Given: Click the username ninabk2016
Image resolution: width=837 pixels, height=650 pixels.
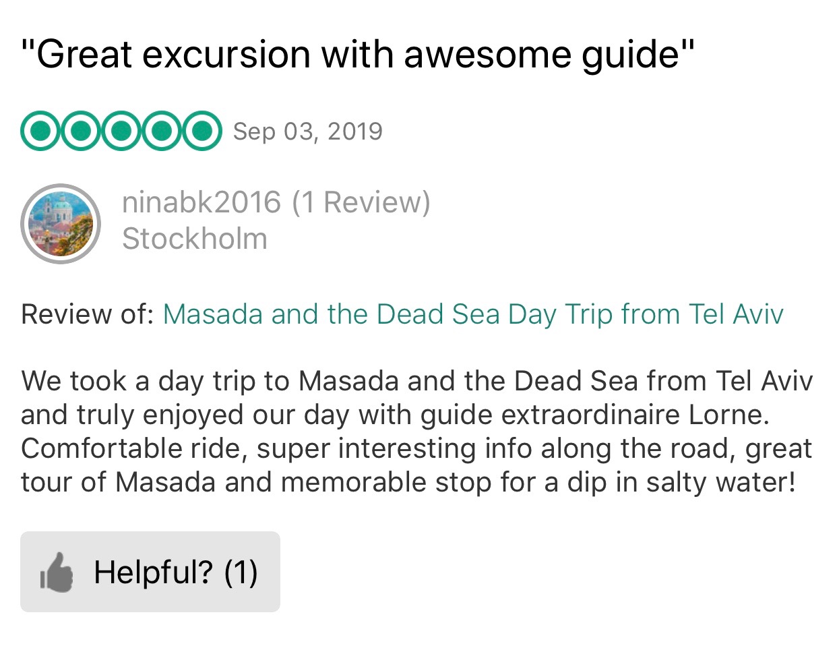Looking at the screenshot, I should (201, 202).
